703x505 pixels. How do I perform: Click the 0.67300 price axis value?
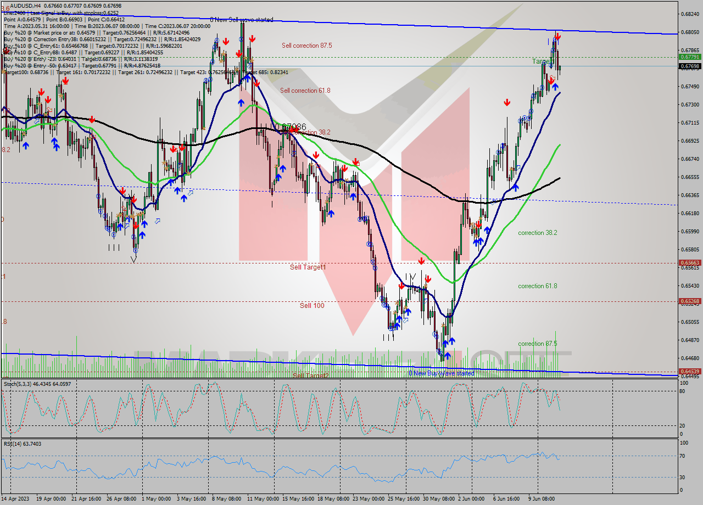tap(690, 105)
